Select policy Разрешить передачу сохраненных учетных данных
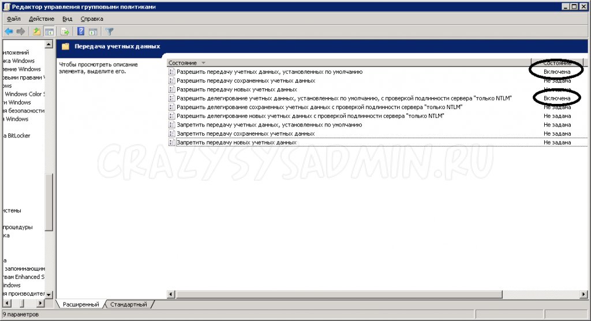 (x=245, y=81)
